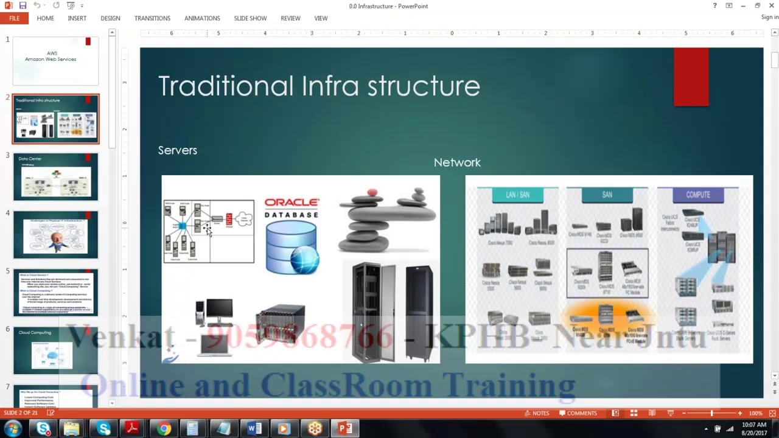779x438 pixels.
Task: Open File Explorer from taskbar
Action: pos(72,429)
